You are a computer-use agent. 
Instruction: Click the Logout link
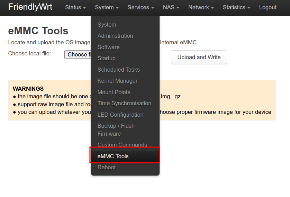268,7
